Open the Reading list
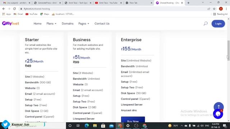The image size is (230, 129). pos(220,14)
